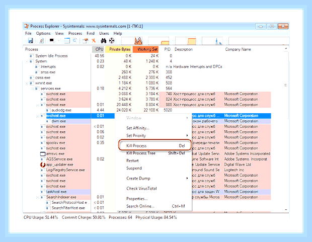Sort by the Working Set column header
Image resolution: width=312 pixels, height=242 pixels.
pos(145,49)
